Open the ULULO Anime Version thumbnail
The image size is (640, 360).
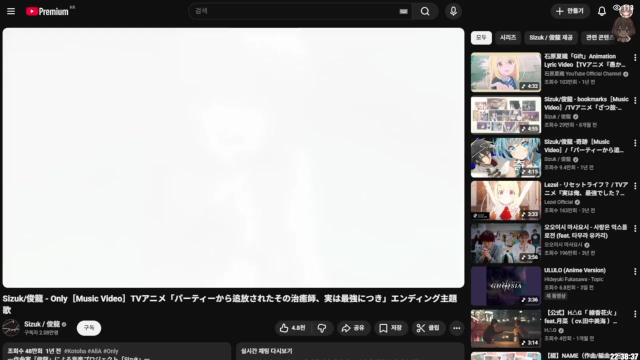(x=506, y=286)
